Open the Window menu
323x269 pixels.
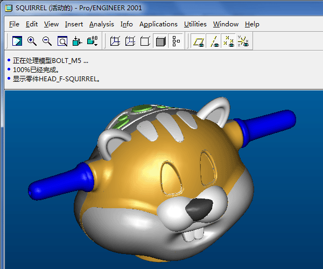click(x=226, y=24)
